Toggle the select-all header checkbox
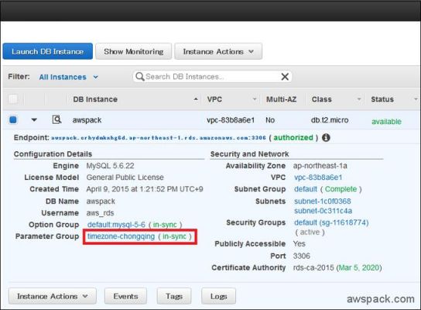The height and width of the screenshot is (310, 421). [13, 99]
